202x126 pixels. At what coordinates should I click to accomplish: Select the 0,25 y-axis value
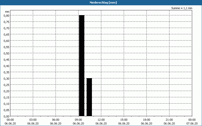[x=7, y=85]
